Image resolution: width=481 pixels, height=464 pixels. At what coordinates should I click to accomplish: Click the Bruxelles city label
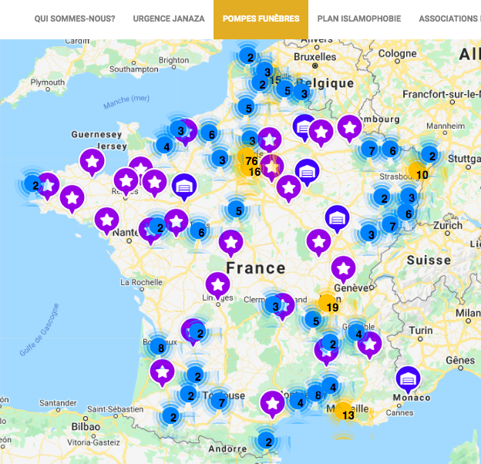tap(314, 57)
